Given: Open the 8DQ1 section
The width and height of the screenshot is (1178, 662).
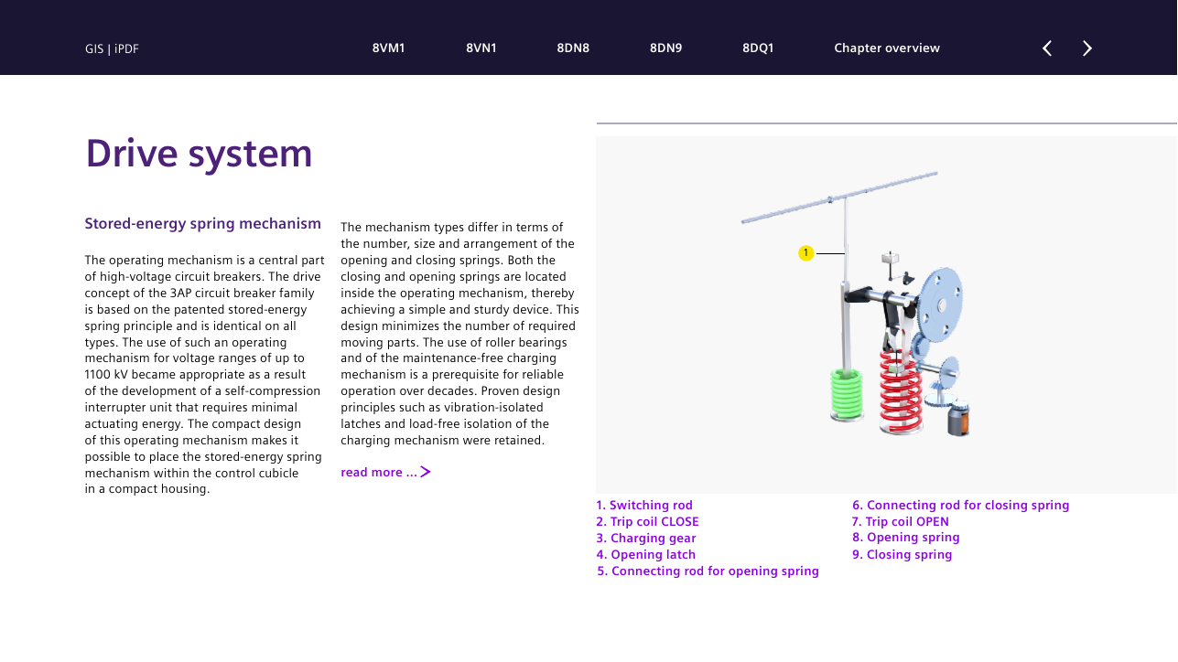Looking at the screenshot, I should point(758,48).
